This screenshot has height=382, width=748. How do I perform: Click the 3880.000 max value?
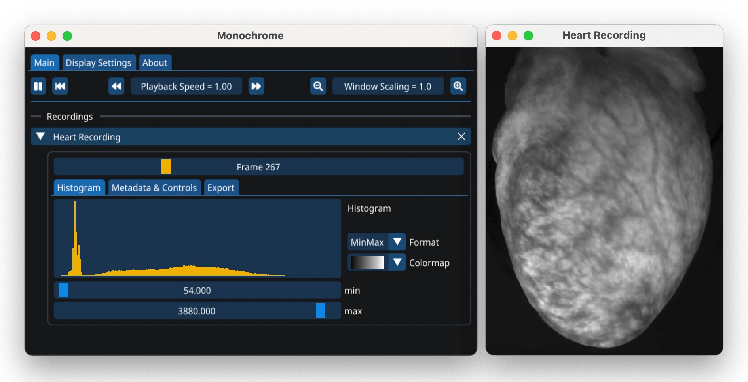pyautogui.click(x=197, y=311)
